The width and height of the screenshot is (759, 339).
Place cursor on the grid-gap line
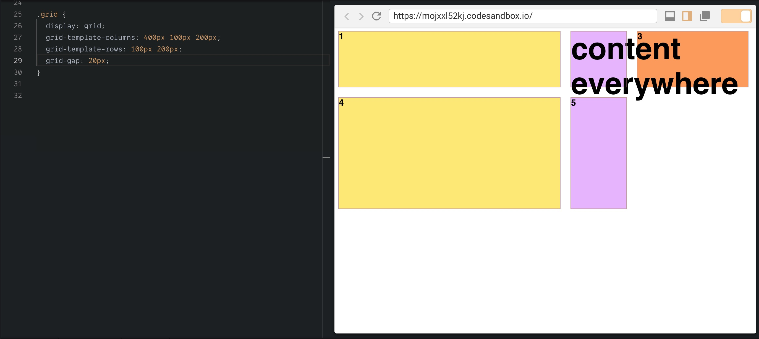77,61
